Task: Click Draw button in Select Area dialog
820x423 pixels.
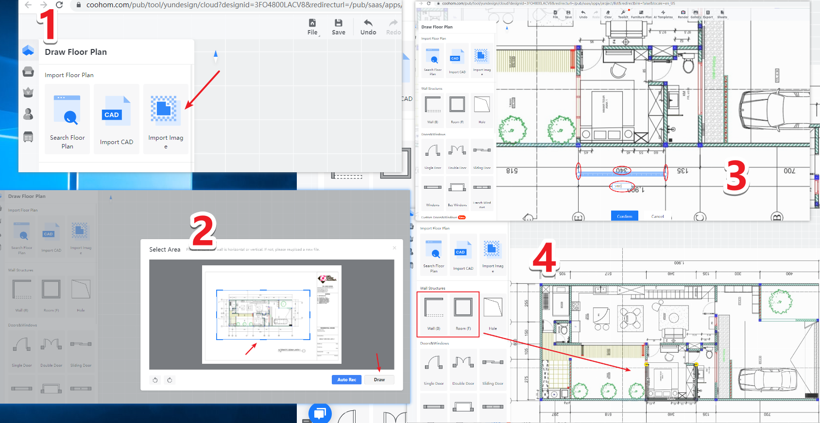Action: coord(379,380)
